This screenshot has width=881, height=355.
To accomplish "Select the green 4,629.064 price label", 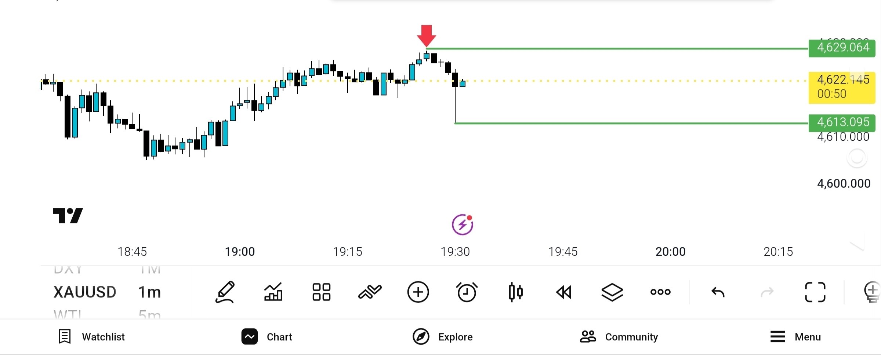I will tap(842, 48).
